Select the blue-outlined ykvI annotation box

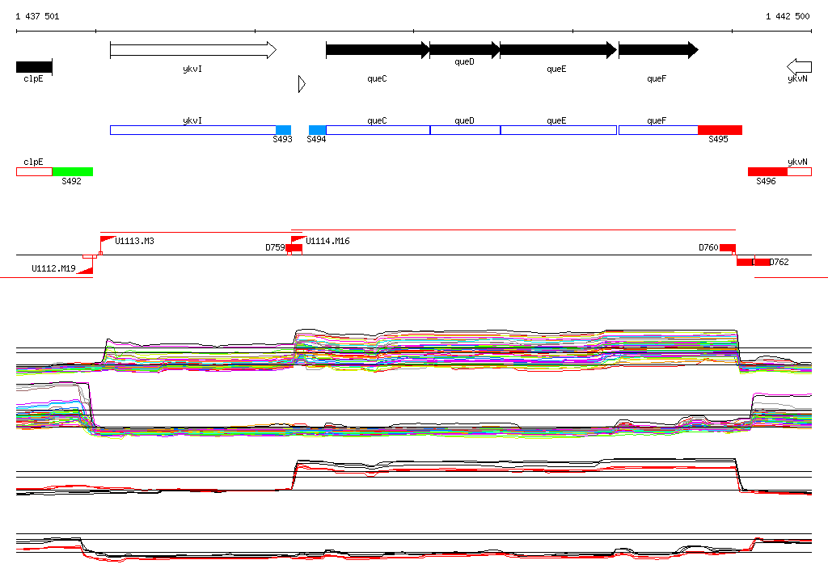193,130
